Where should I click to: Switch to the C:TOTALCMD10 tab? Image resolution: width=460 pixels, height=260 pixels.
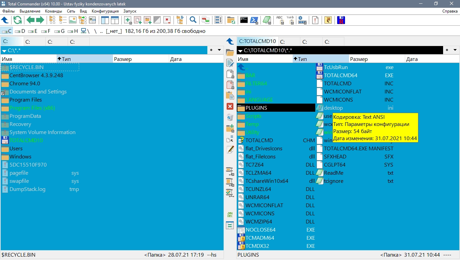pyautogui.click(x=257, y=41)
